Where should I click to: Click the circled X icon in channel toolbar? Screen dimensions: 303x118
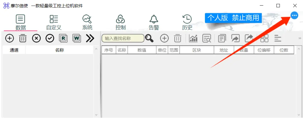click(36, 38)
